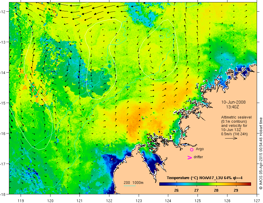The height and width of the screenshot is (203, 263).
Task: Click the '-15' latitude axis label
Action: coord(3,103)
